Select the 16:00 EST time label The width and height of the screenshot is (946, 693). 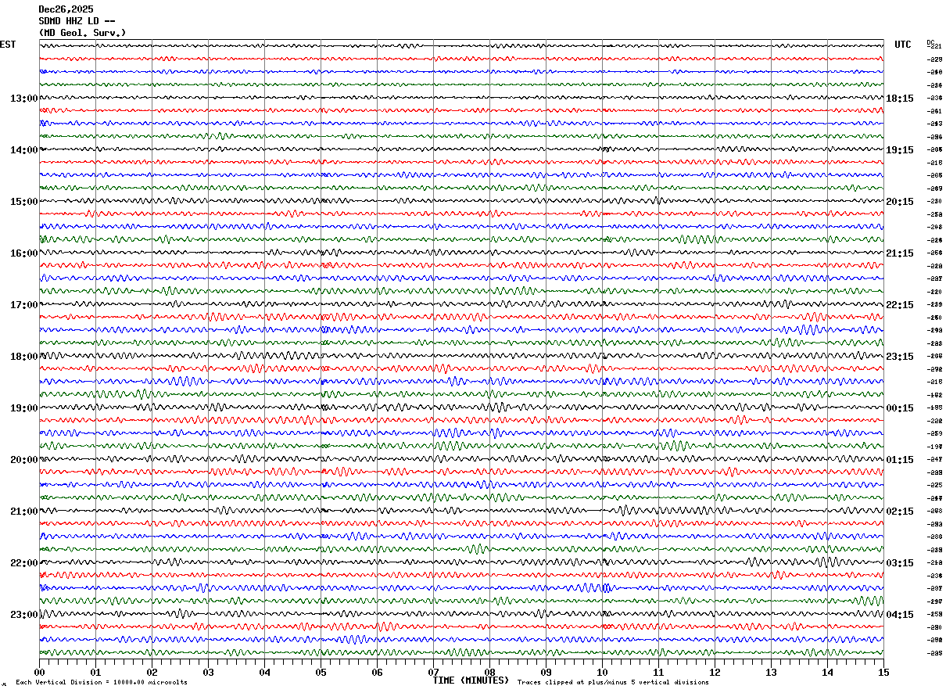(24, 253)
